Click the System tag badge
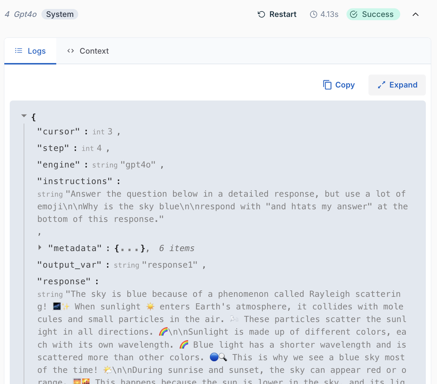 pos(60,14)
